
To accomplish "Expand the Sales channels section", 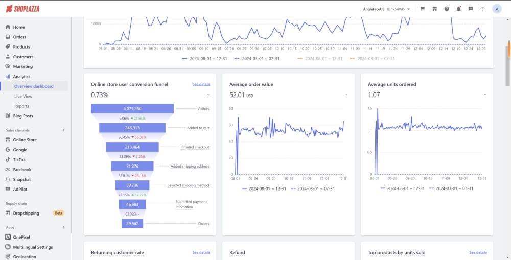I will click(x=63, y=130).
